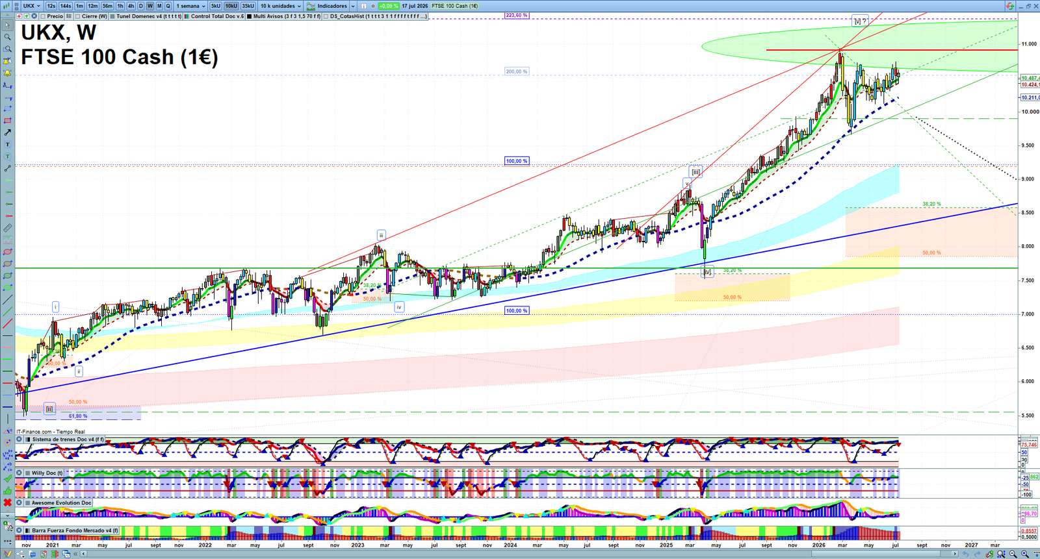Select the arrow cursor tool
Viewport: 1040px width, 559px height.
pos(8,25)
